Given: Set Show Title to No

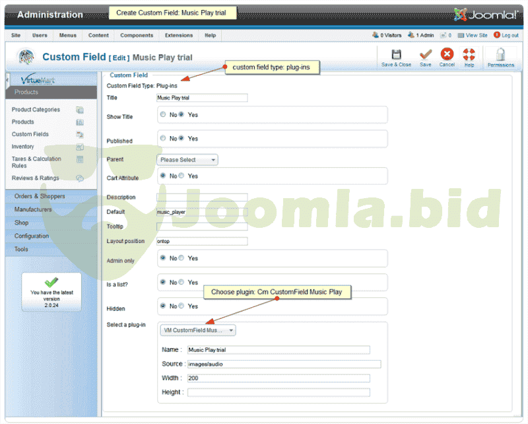Looking at the screenshot, I should pos(163,114).
